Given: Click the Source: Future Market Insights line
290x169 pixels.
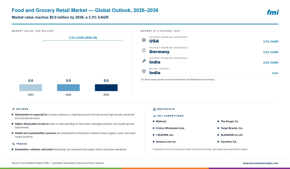Looking at the screenshot, I should click(58, 163).
